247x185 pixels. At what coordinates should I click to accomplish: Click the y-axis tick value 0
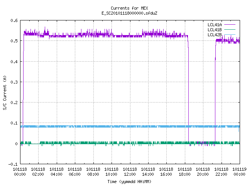click(16, 144)
